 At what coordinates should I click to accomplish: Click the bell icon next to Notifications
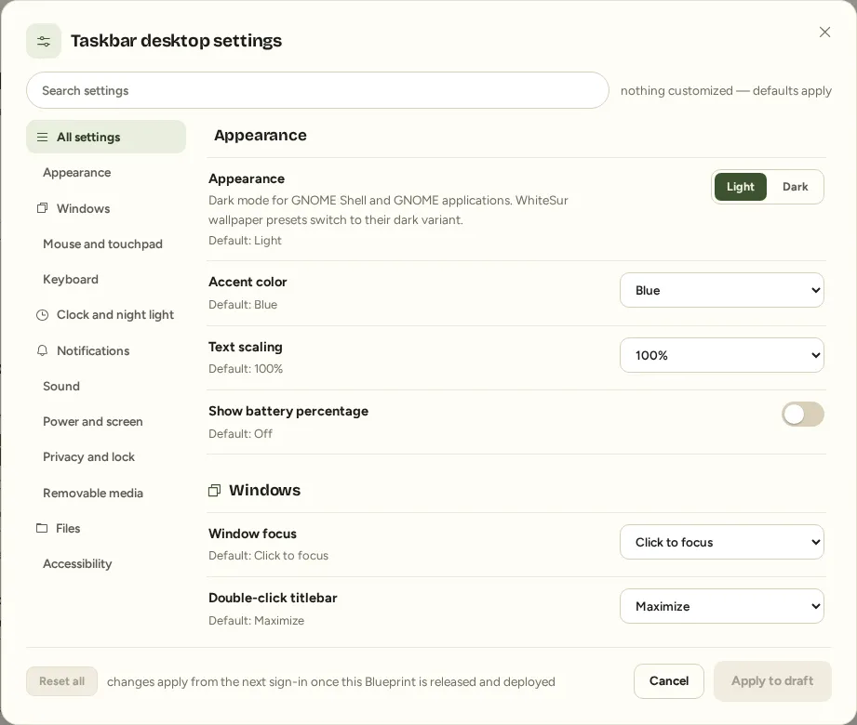(x=42, y=350)
